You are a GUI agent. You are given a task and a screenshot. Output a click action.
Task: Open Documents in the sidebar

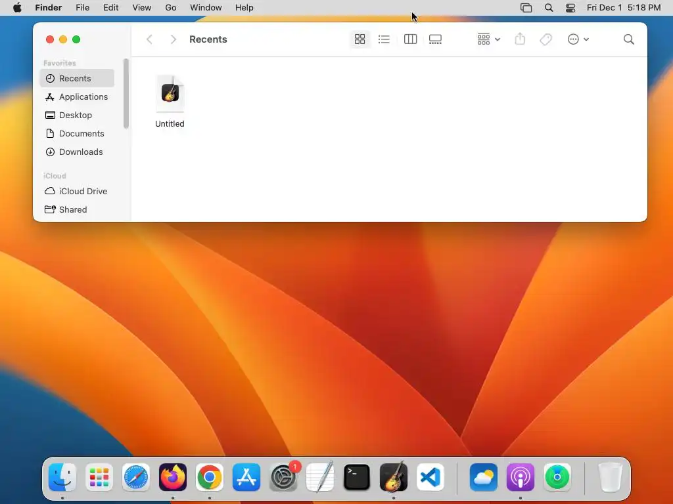(78, 134)
